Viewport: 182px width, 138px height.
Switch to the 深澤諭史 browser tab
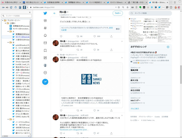[x=75, y=2]
